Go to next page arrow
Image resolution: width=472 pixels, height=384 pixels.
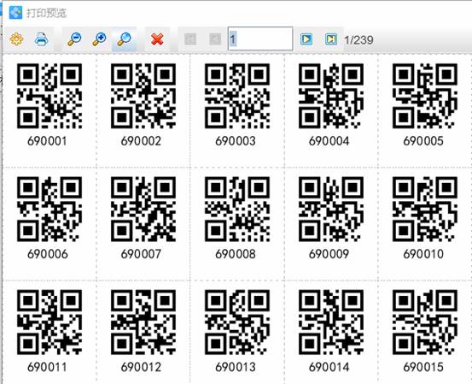pos(306,39)
